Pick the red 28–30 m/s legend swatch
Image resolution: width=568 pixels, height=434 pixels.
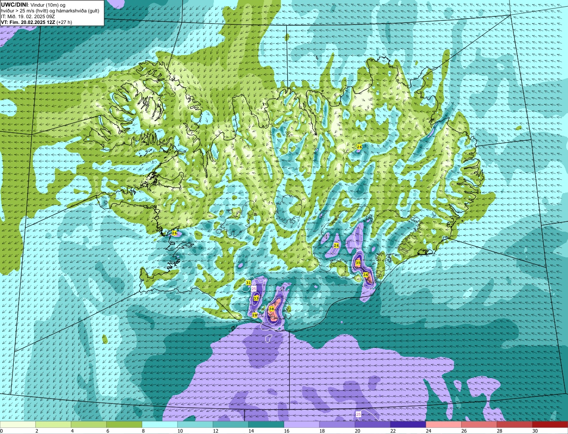tap(515, 425)
